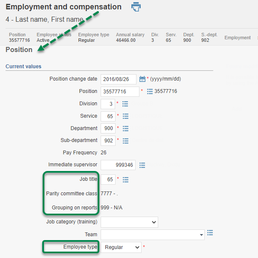Open the Team lookup list icon
This screenshot has width=258, height=258.
pos(210,233)
